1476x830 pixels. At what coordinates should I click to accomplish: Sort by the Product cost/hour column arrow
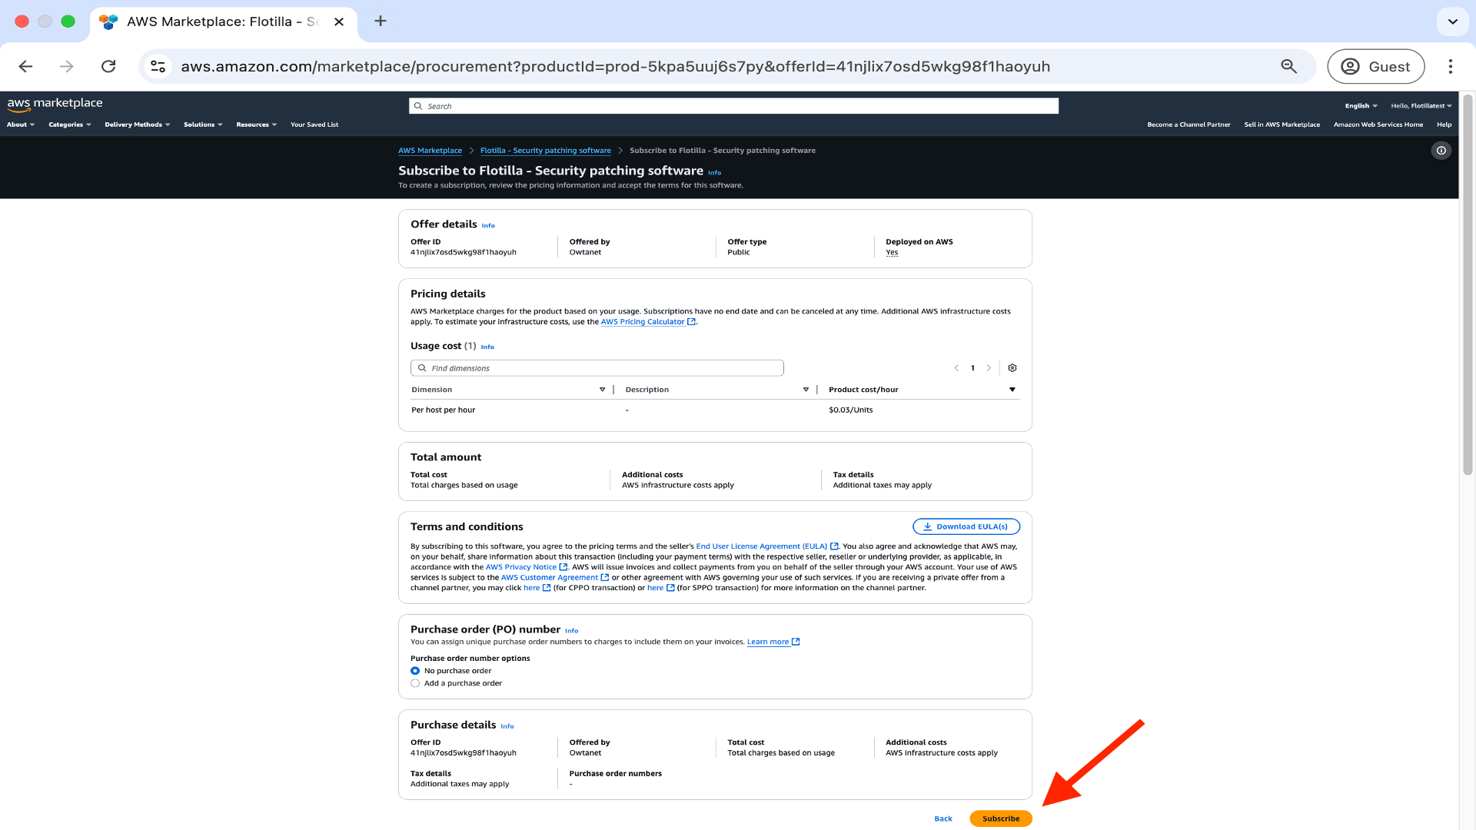tap(1012, 390)
